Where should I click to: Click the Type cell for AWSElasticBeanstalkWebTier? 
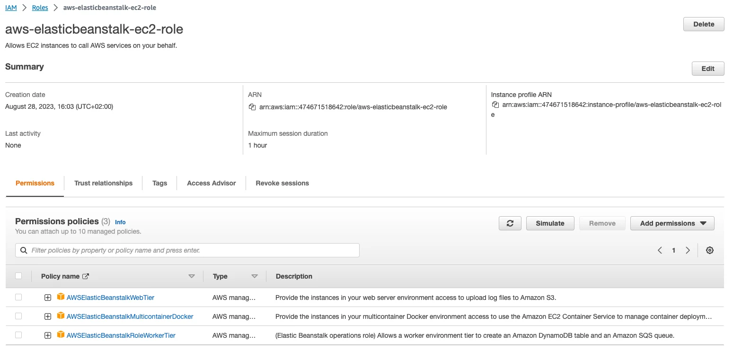234,298
